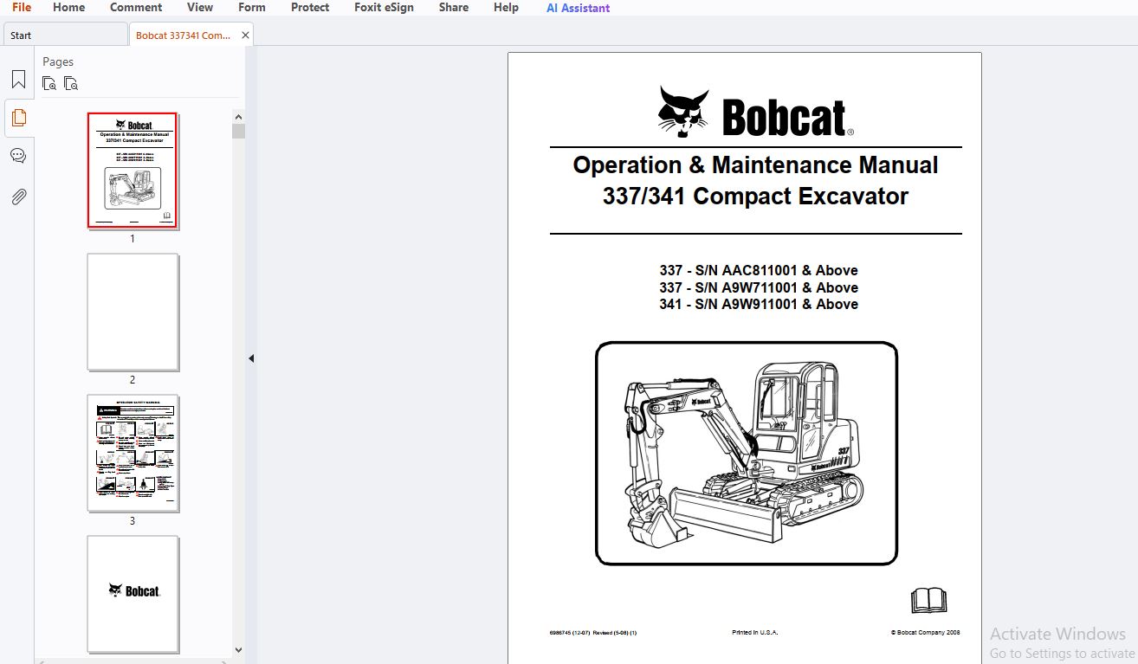Click the © Bobcat Company 2008 text
Screen dimensions: 1138x664
925,633
